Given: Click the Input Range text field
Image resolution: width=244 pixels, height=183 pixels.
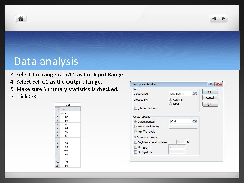Looking at the screenshot, I should coord(181,94).
